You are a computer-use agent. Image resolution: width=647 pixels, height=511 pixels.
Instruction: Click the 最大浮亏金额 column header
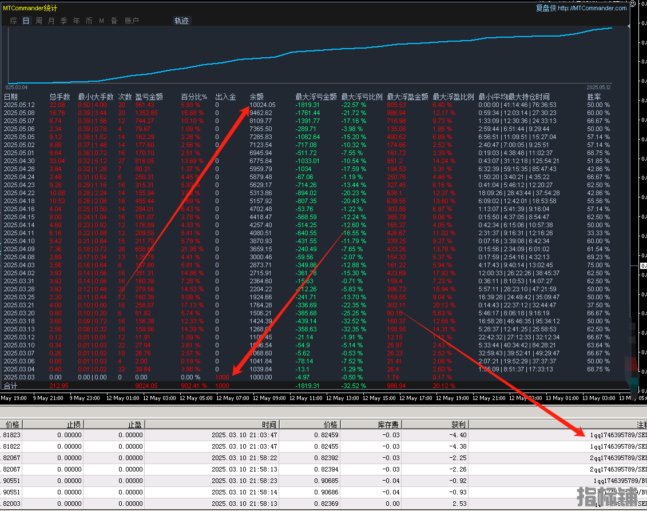(316, 97)
